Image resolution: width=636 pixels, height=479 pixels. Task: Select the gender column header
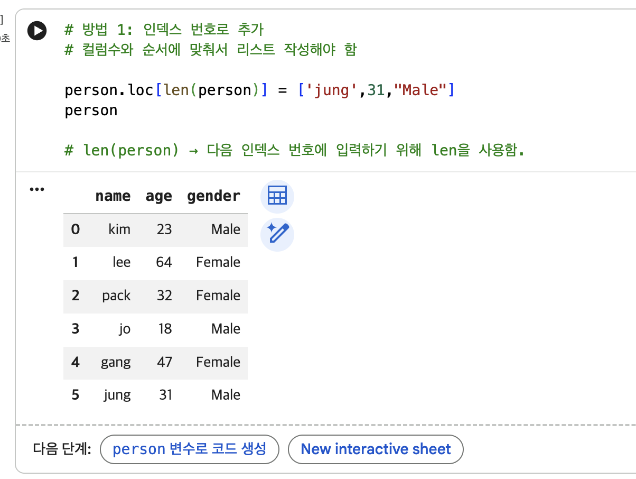coord(214,197)
